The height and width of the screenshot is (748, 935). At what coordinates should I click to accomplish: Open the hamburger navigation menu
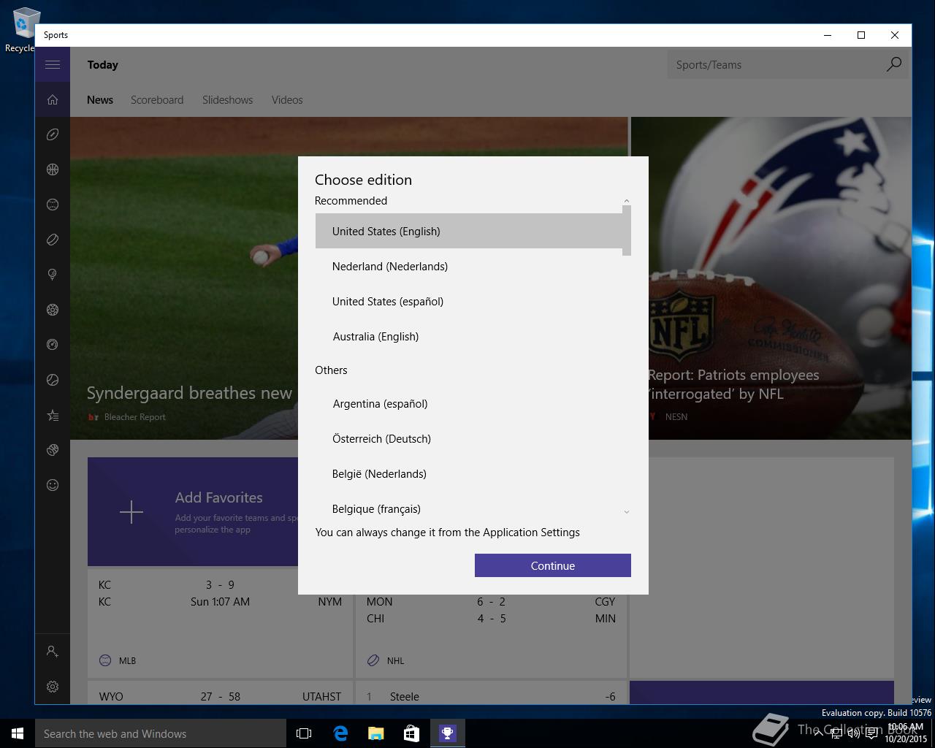tap(53, 64)
